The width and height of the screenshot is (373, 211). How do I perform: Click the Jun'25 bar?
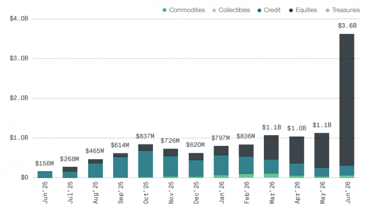point(45,174)
